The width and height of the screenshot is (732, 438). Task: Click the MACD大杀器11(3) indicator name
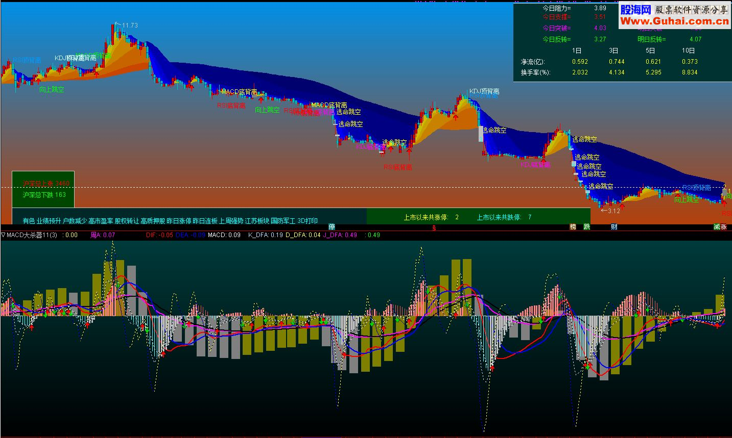[x=32, y=235]
